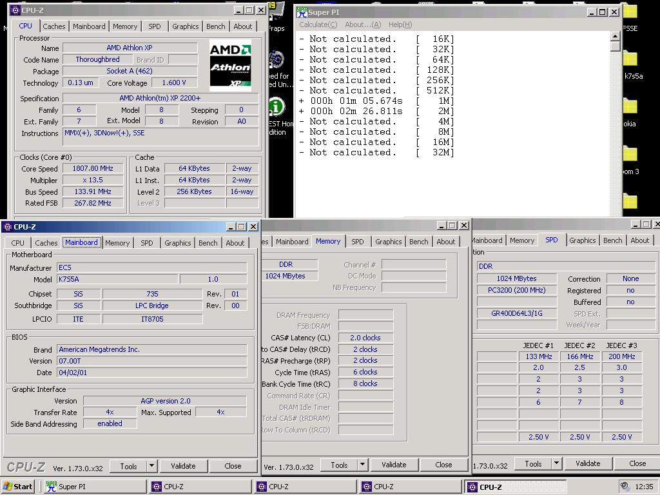Viewport: 660px width, 495px height.
Task: Click the AGP version 2.0 value
Action: [x=165, y=401]
